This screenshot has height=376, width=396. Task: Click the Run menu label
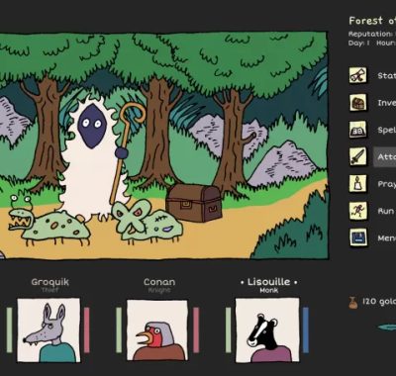tap(385, 211)
